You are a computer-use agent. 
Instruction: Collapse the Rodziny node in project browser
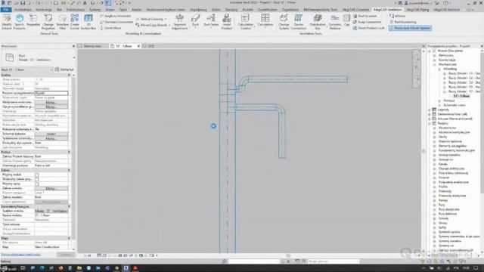(430, 123)
